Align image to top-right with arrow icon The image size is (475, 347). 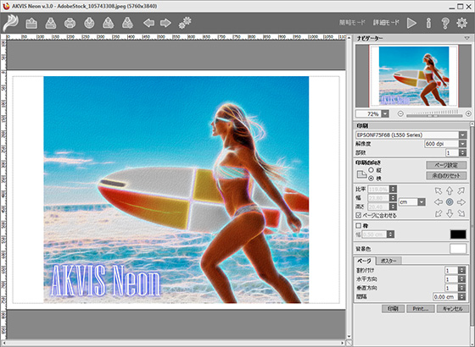[461, 190]
